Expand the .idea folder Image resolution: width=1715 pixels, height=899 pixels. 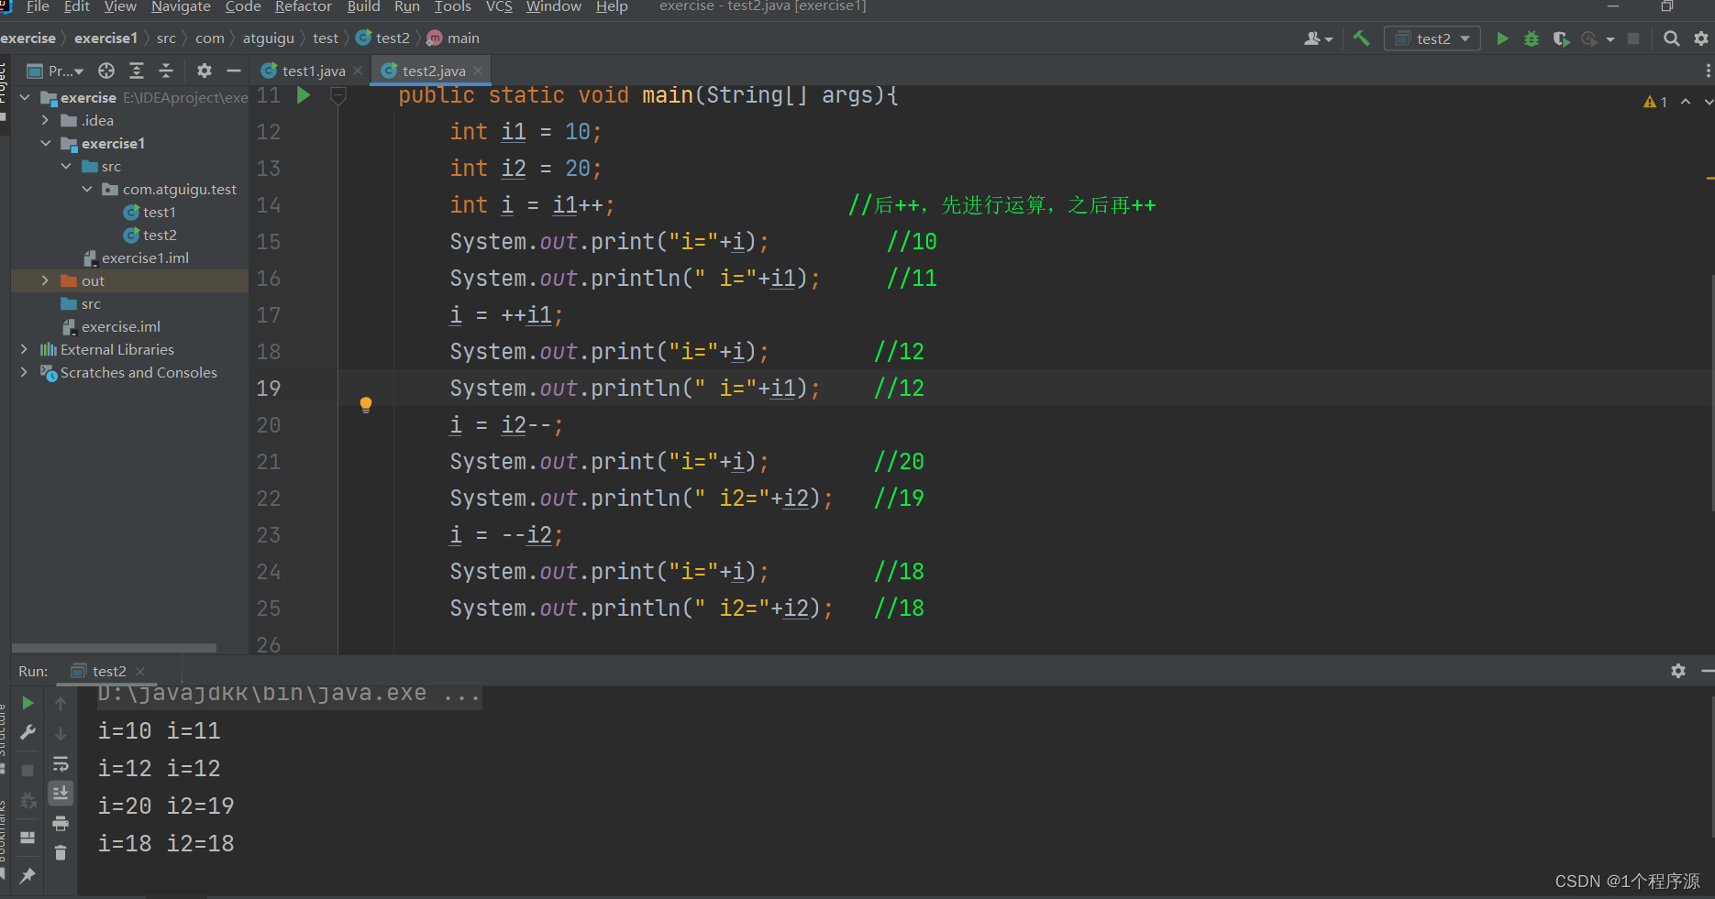point(45,120)
